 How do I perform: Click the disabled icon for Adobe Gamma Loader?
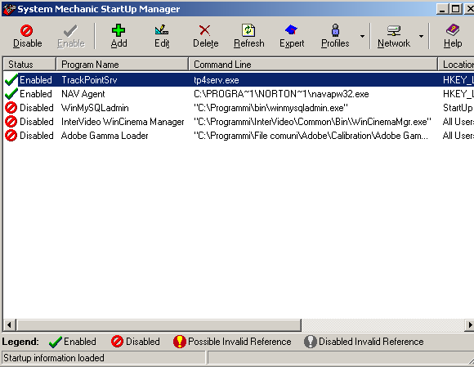coord(11,136)
